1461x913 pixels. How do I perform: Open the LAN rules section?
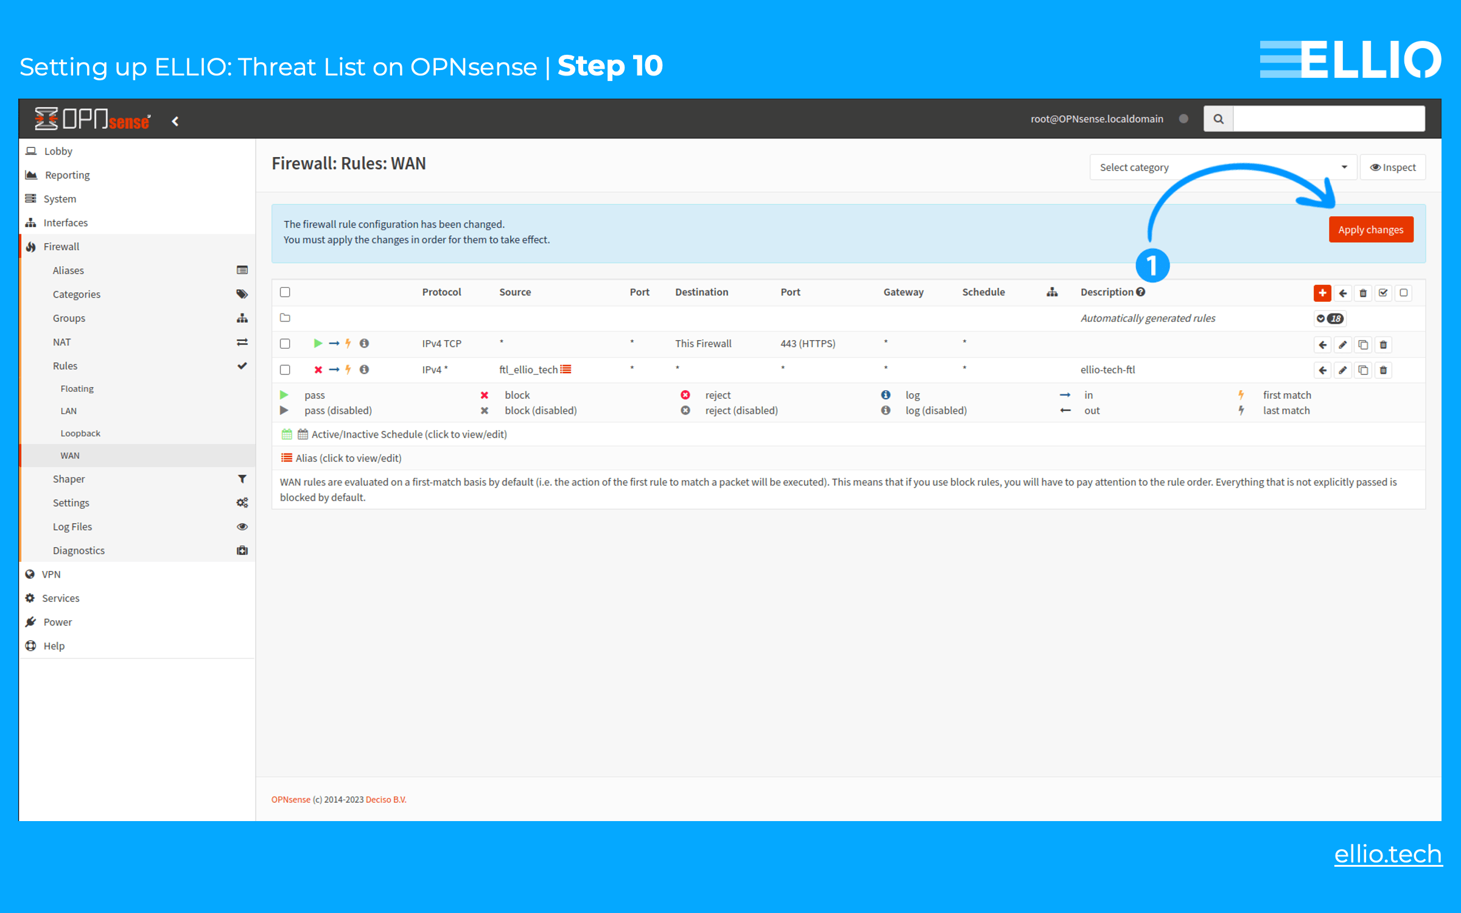[68, 410]
